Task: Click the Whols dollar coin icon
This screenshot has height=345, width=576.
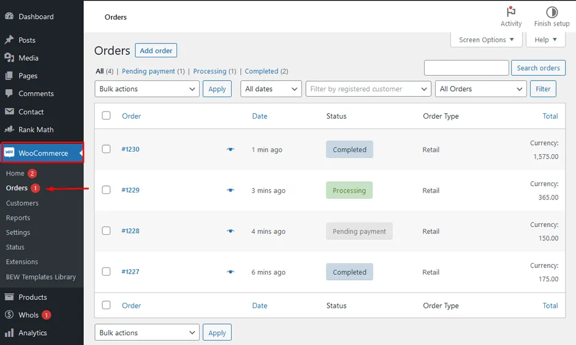Action: (9, 314)
